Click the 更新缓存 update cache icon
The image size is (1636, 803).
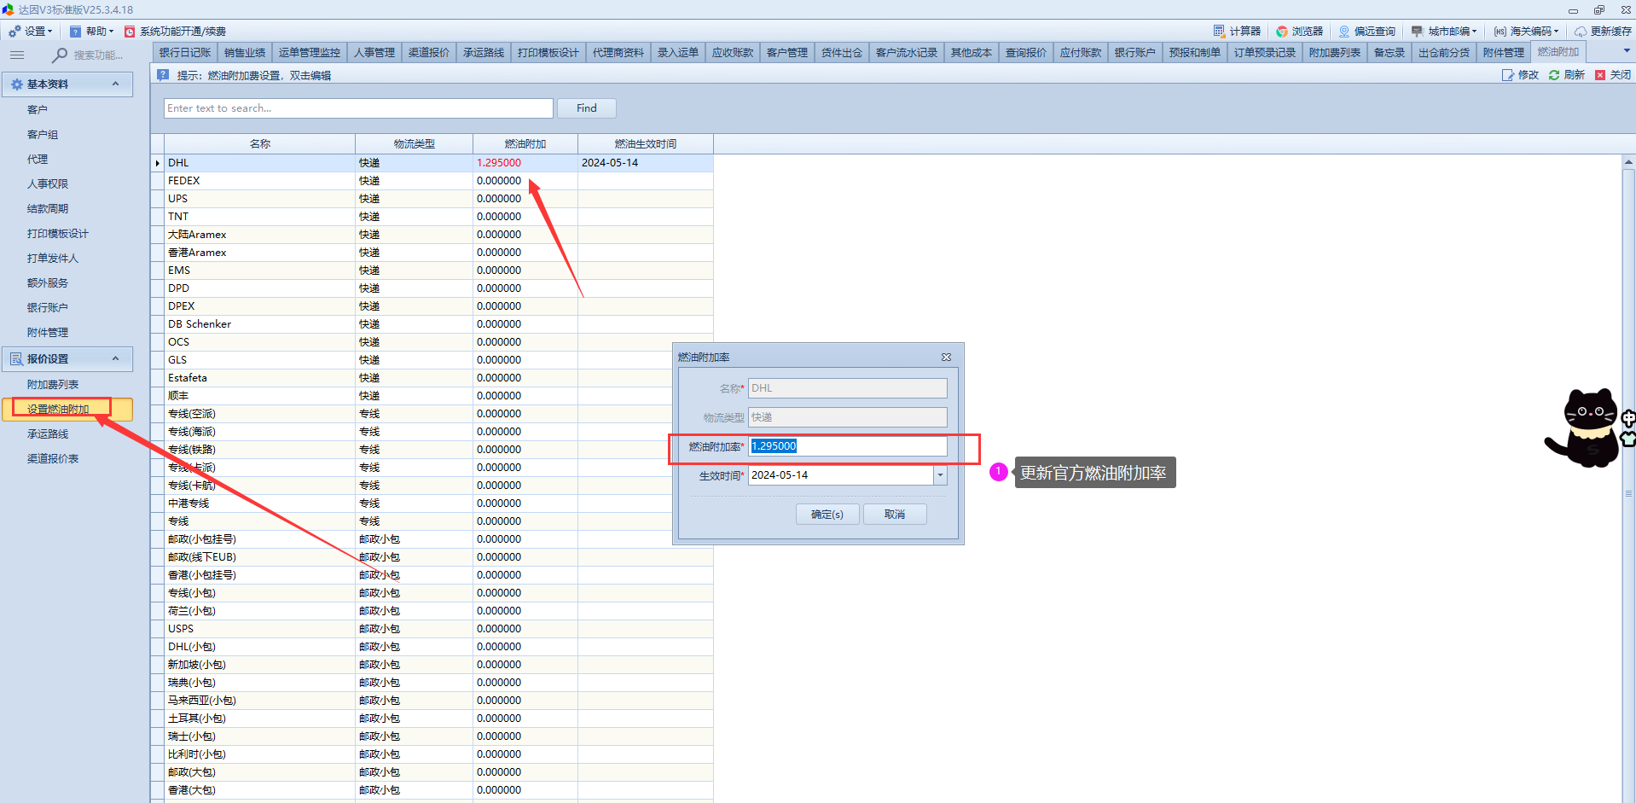pyautogui.click(x=1581, y=32)
